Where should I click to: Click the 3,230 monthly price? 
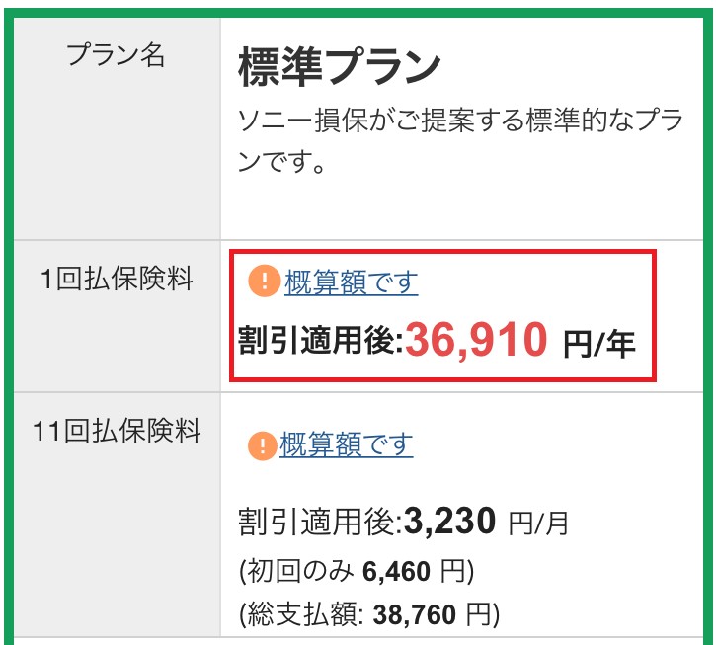(449, 520)
